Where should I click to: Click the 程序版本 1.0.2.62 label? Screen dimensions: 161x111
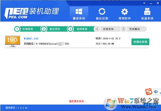tap(17, 108)
